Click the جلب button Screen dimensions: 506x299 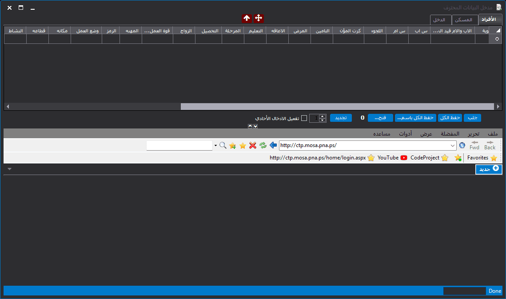pos(472,118)
